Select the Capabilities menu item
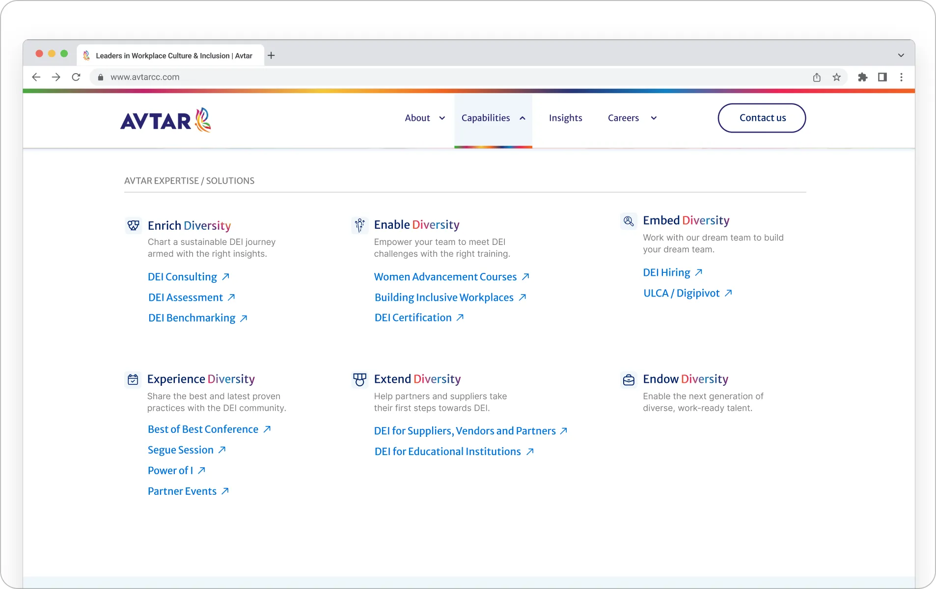This screenshot has height=589, width=936. click(x=486, y=118)
